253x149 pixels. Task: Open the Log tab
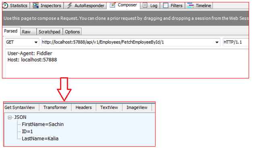pos(150,6)
